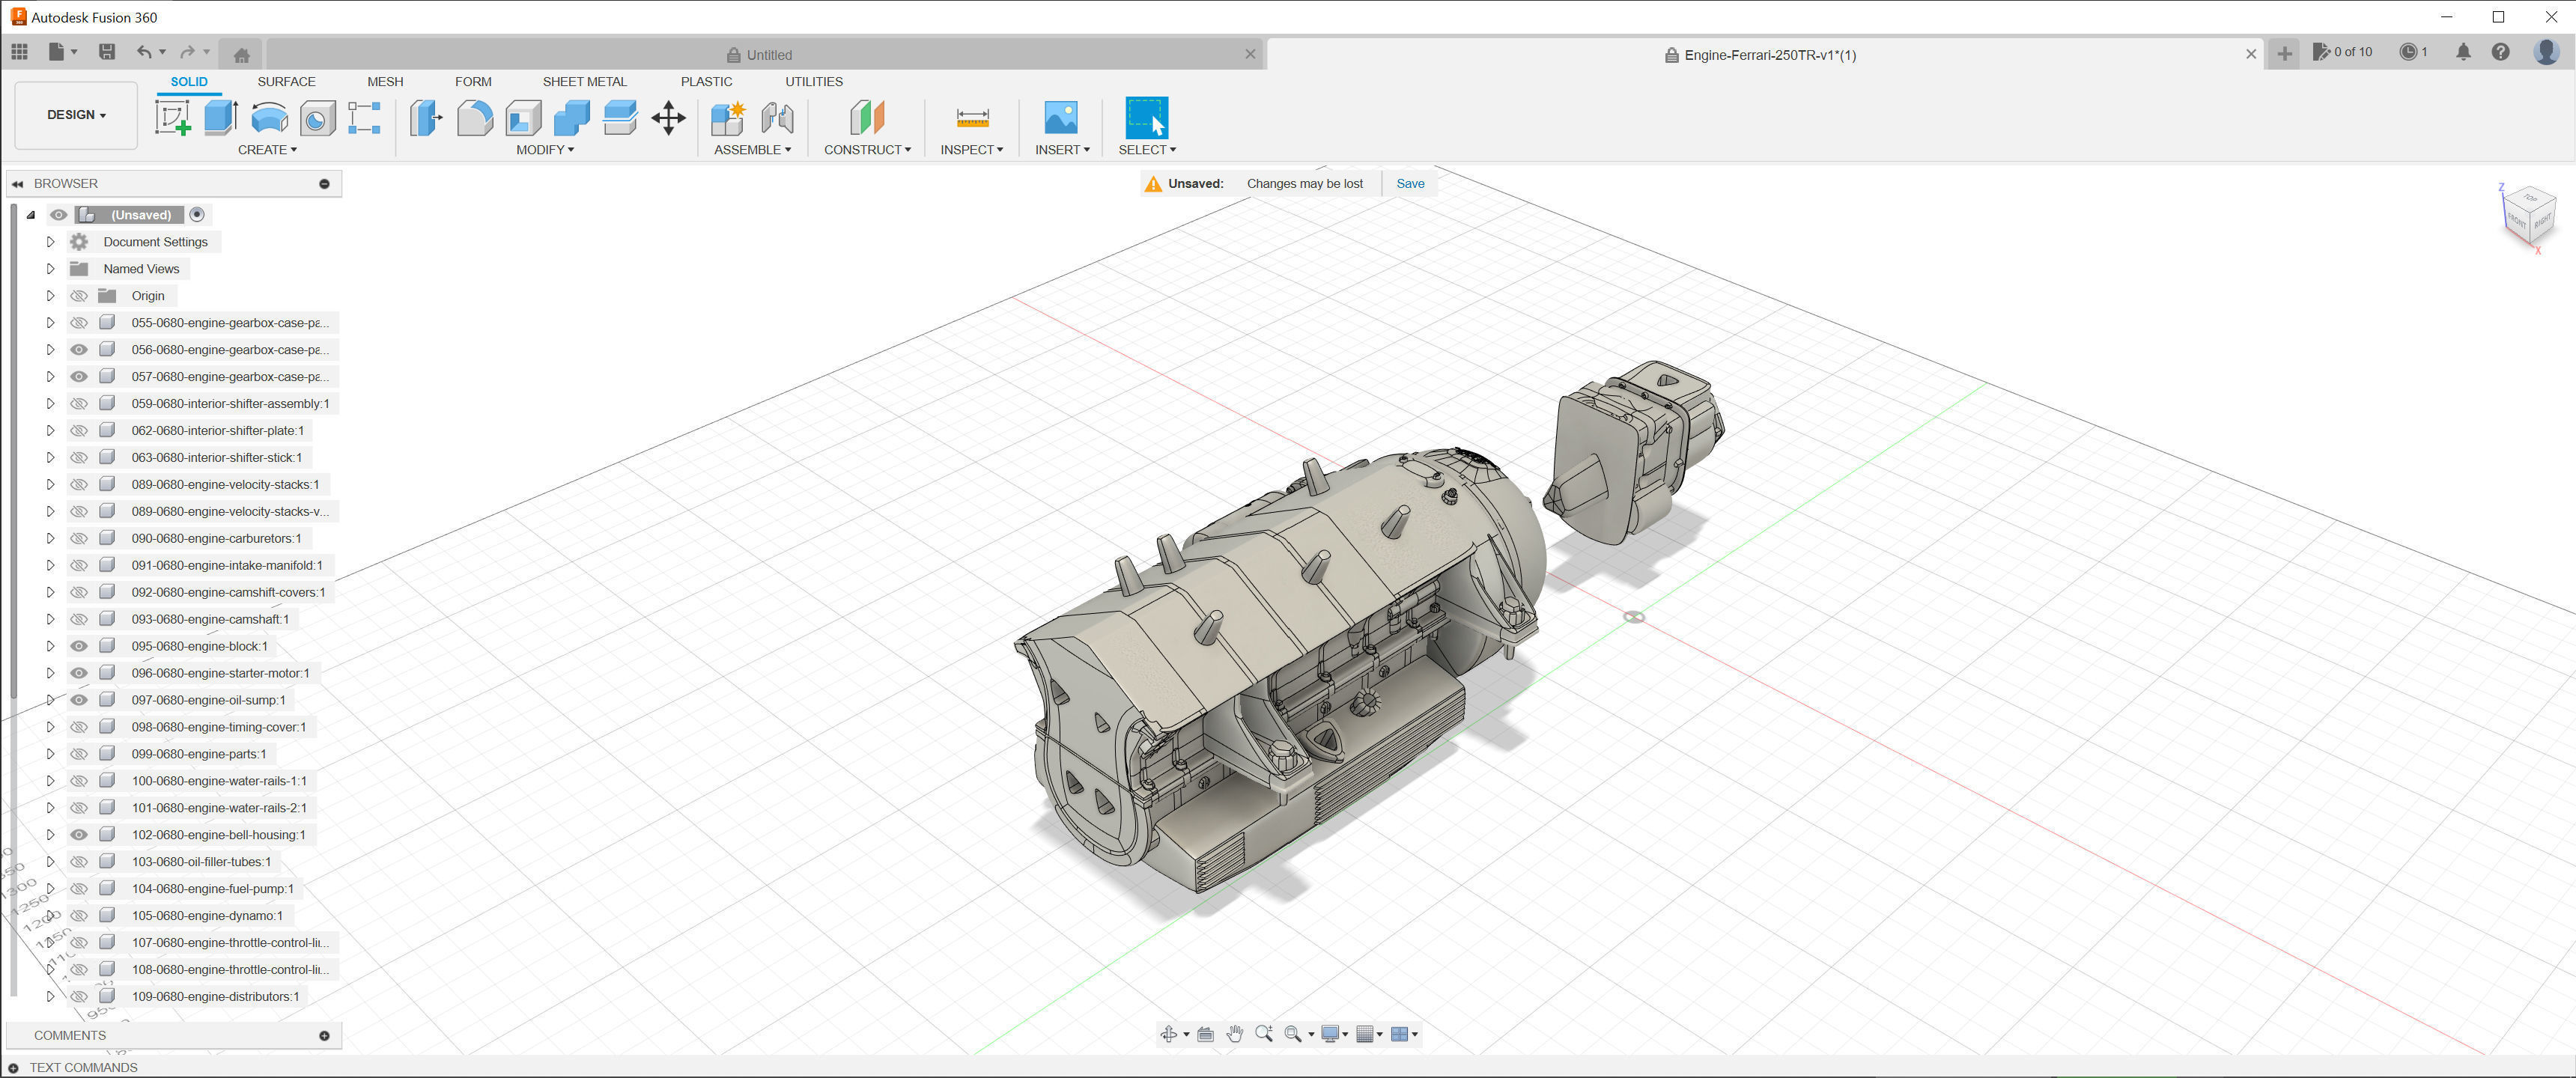Toggle visibility of 102-0680-engine-bell-housing

pyautogui.click(x=79, y=835)
